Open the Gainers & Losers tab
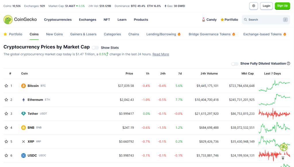 (x=83, y=34)
